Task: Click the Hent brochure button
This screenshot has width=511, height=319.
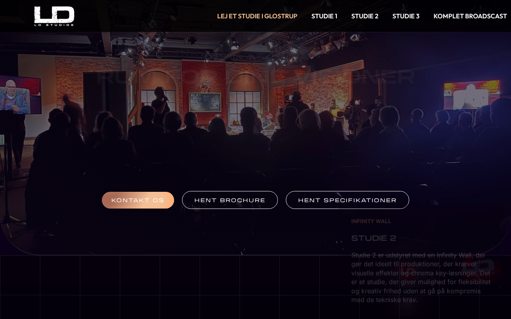Action: pyautogui.click(x=230, y=200)
